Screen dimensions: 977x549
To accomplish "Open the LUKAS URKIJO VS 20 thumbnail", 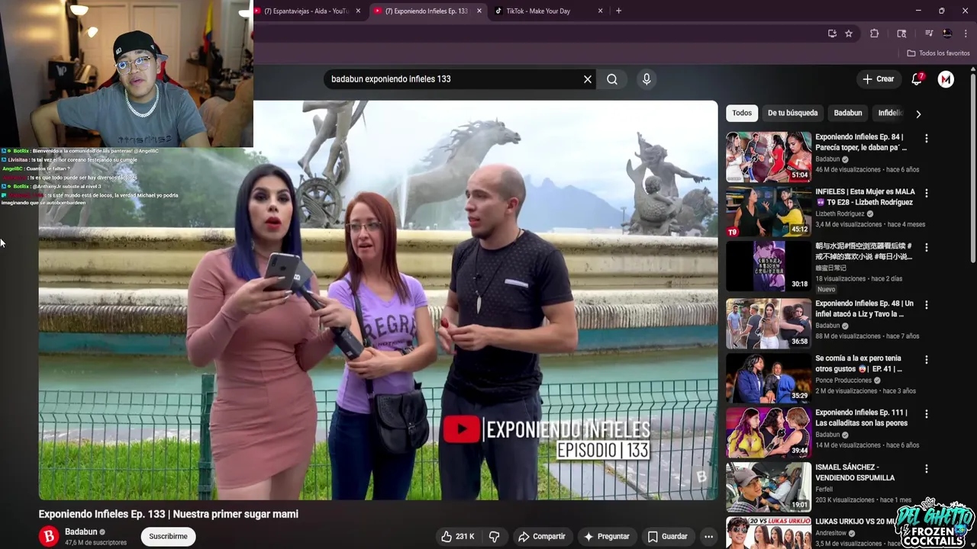I will (769, 532).
